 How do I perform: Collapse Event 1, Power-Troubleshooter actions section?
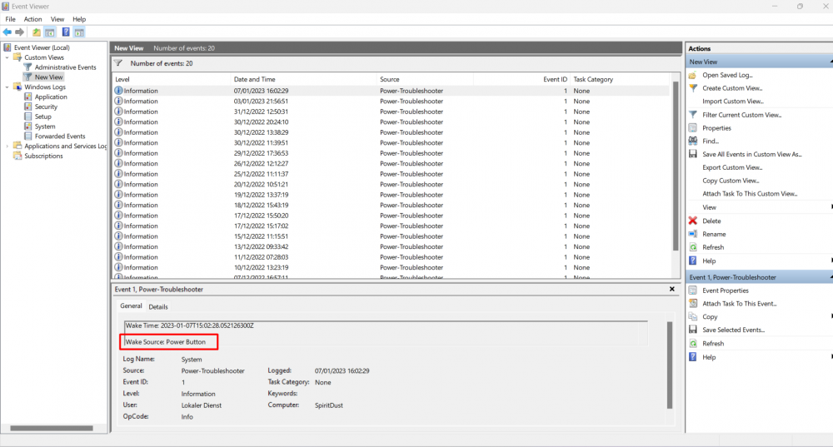[x=831, y=277]
